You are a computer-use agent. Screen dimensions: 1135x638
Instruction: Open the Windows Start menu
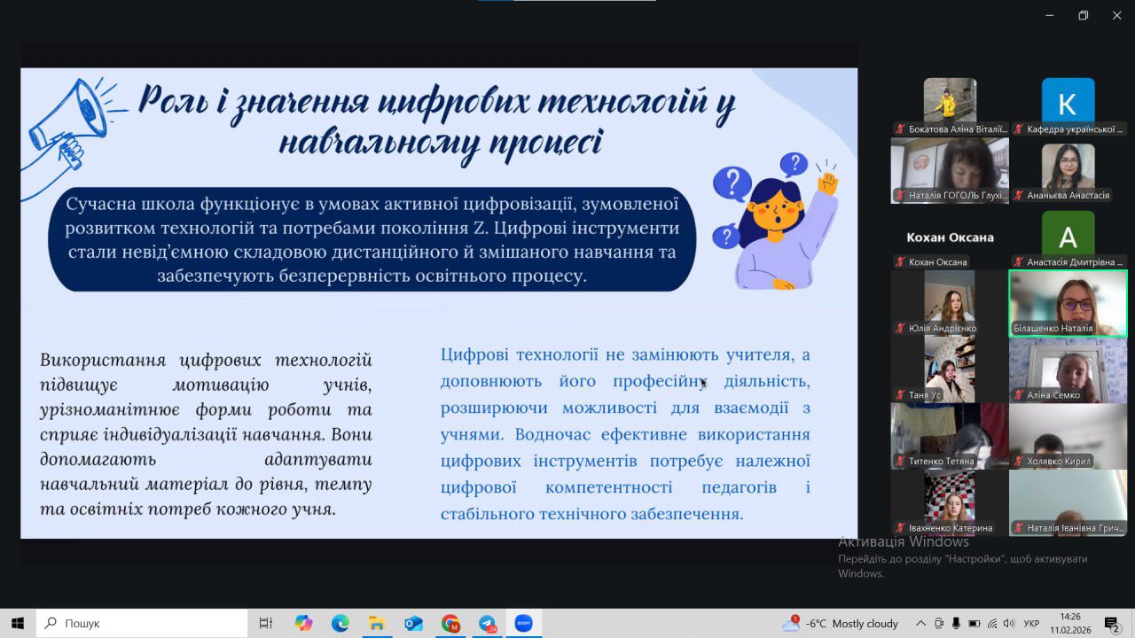[x=18, y=623]
